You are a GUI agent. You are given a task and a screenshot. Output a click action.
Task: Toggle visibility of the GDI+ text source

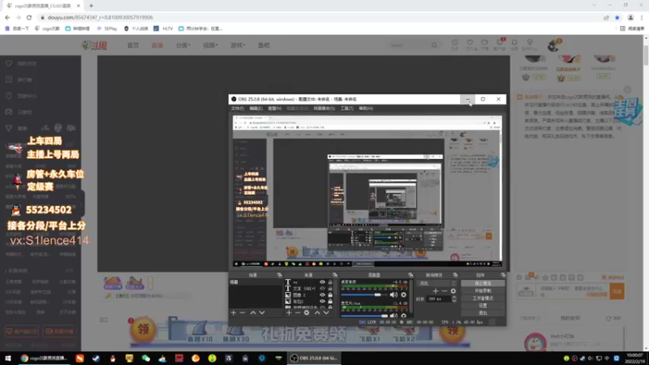(322, 289)
